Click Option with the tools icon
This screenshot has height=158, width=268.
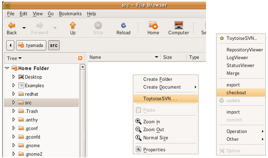point(241,151)
